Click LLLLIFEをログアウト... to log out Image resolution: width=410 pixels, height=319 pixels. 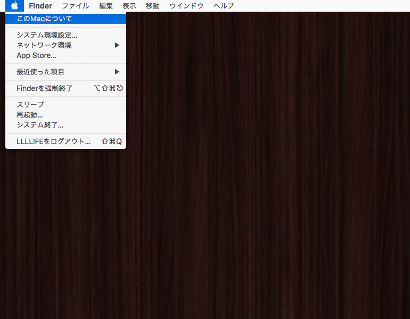click(x=53, y=141)
